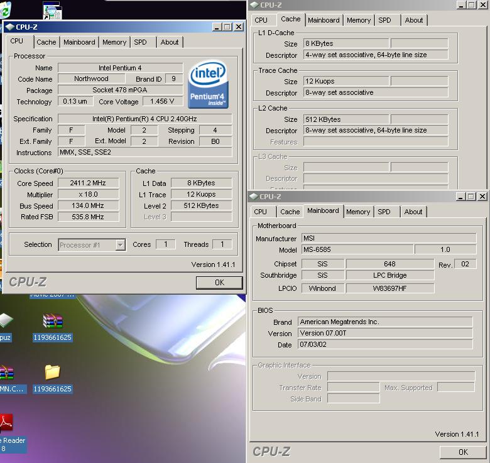The image size is (490, 463).
Task: Select the shortcut icon next to the Recycle Bin
Action: coord(52,10)
